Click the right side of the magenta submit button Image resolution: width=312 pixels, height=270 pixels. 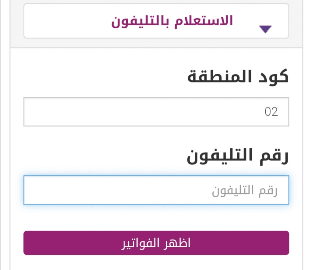click(259, 243)
